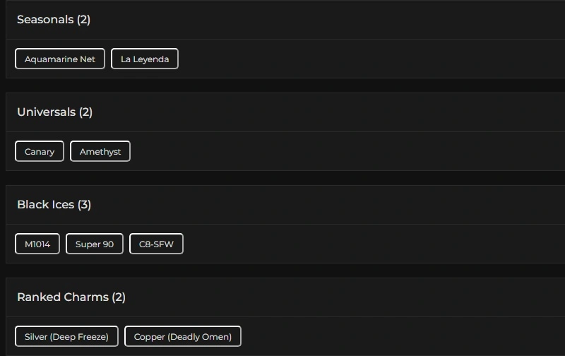The width and height of the screenshot is (565, 356).
Task: Select the Amethyst universal tag
Action: pos(100,151)
